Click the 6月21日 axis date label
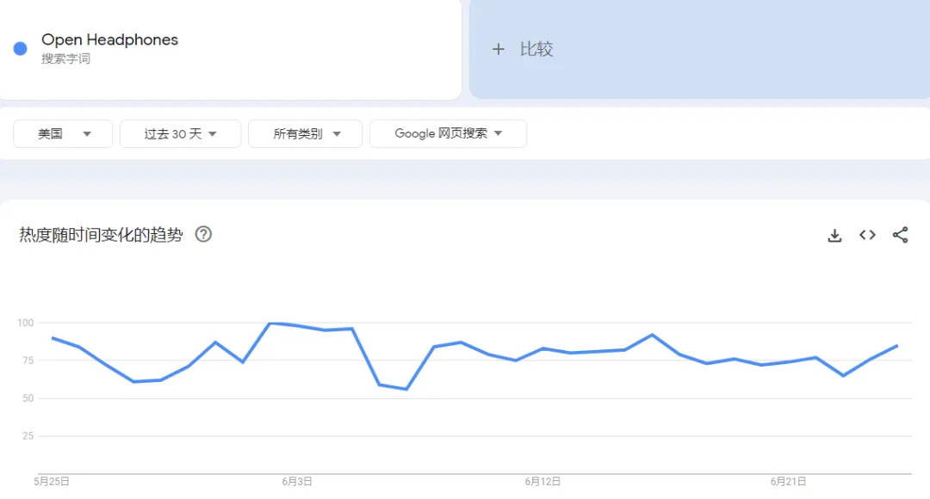Screen dimensions: 930x499 click(788, 482)
